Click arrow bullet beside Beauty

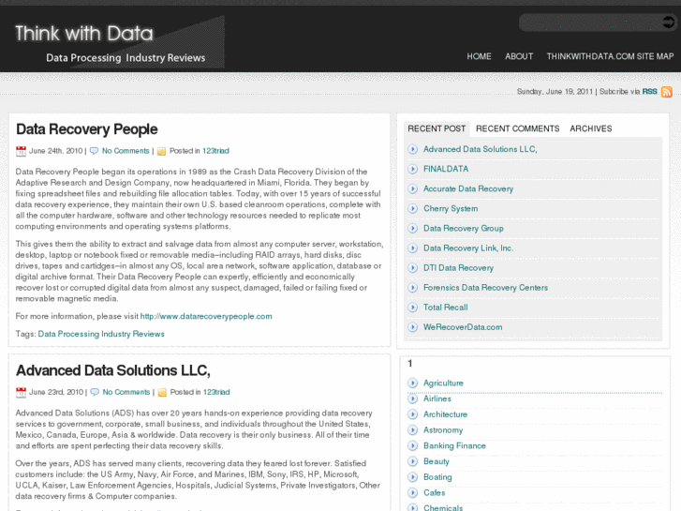[412, 461]
